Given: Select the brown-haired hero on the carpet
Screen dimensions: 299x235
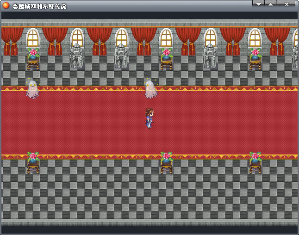Looking at the screenshot, I should (149, 118).
